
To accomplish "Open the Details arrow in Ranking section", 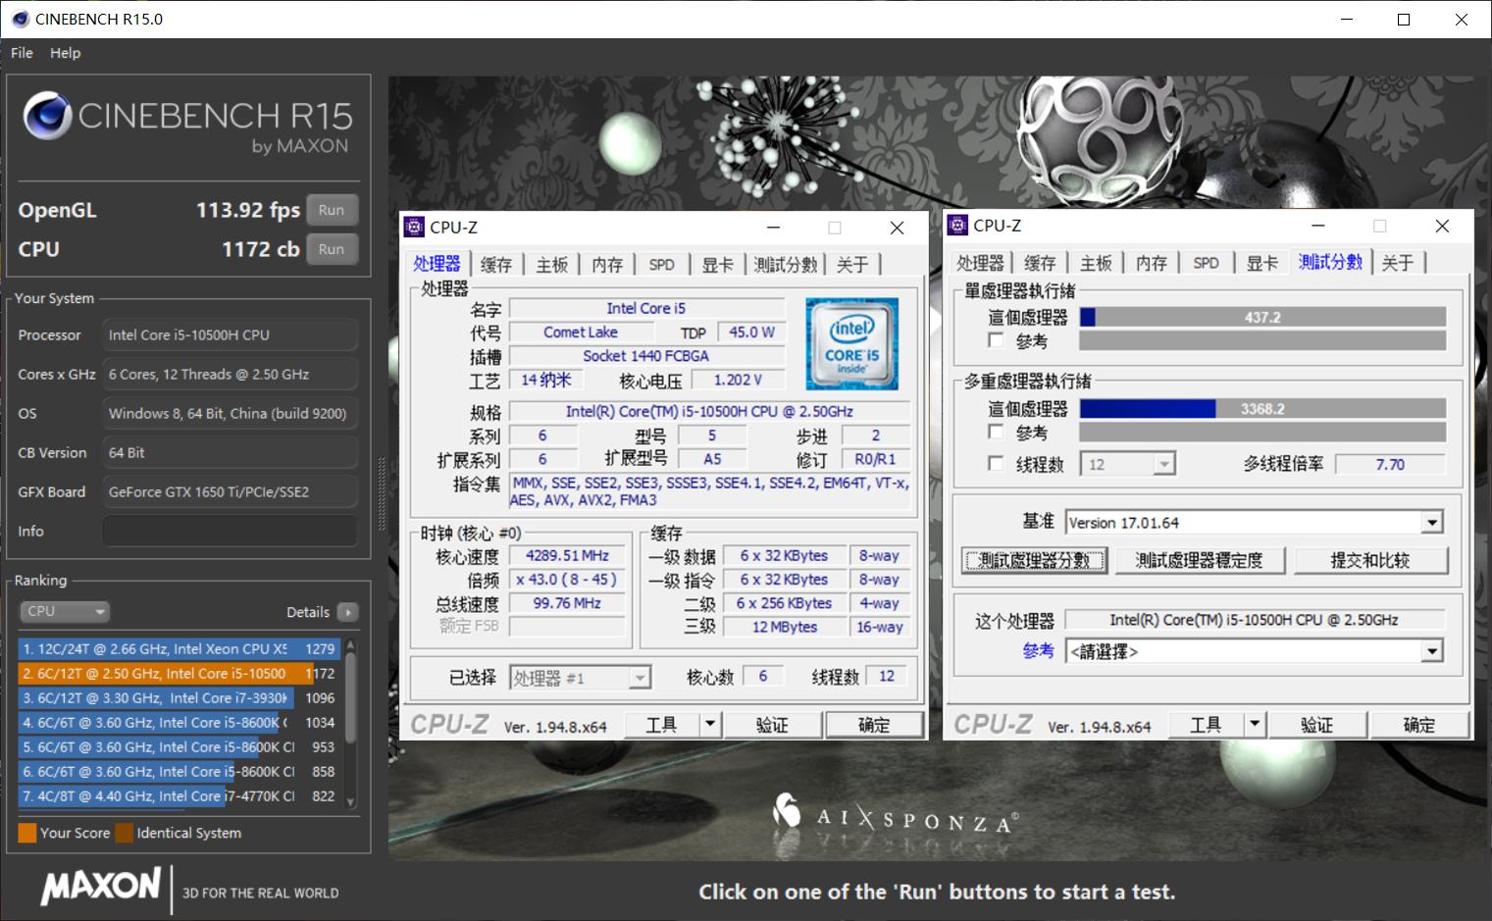I will pos(349,611).
